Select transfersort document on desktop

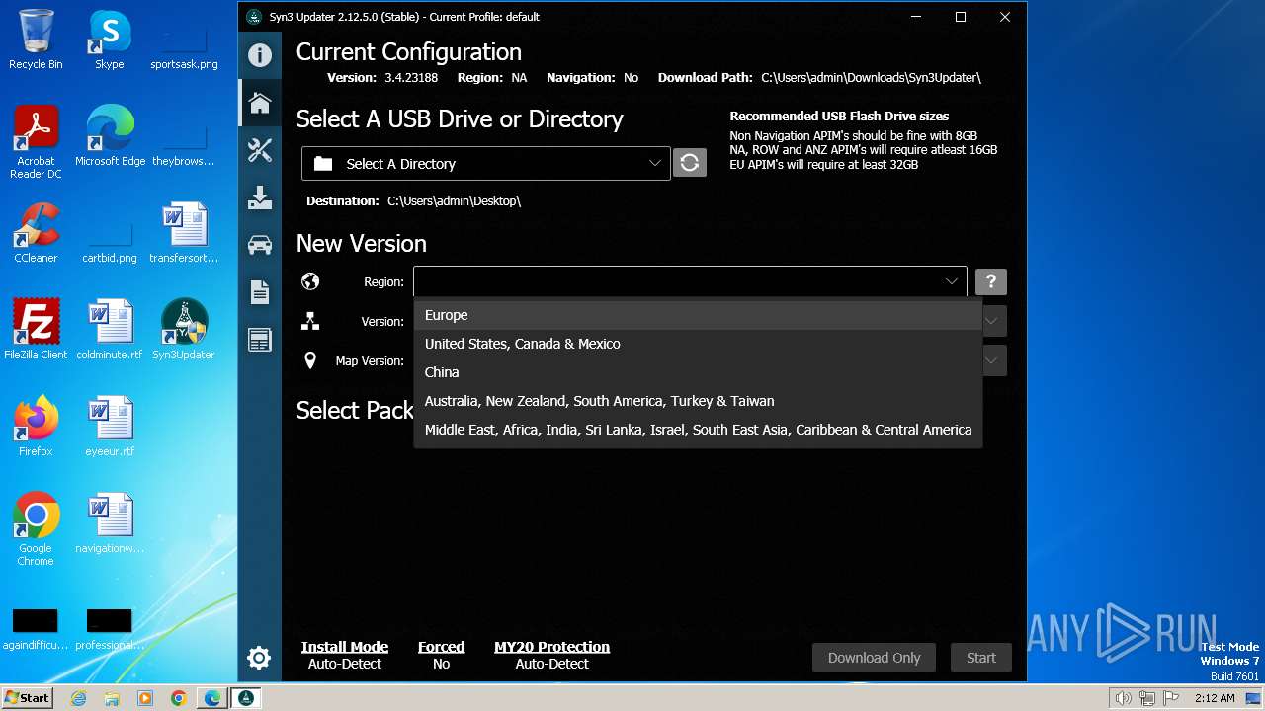pos(183,233)
